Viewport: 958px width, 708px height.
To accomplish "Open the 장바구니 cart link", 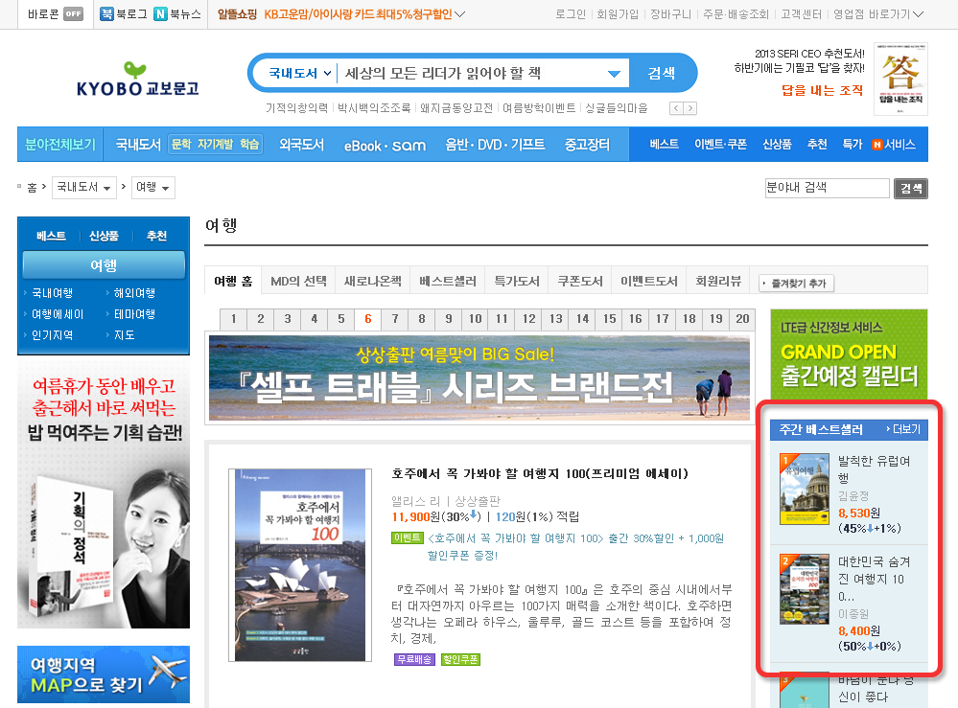I will (670, 14).
